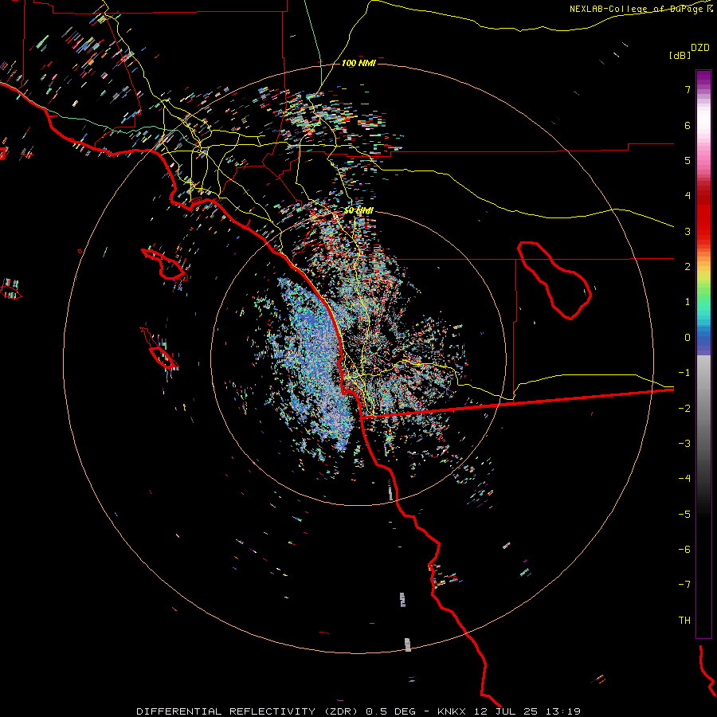Click the -7 tick on color scale
717x717 pixels.
point(684,585)
